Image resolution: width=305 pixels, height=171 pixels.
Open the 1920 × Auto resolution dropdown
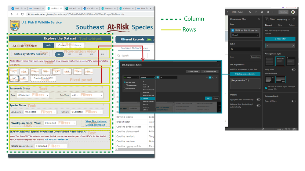coord(237,12)
